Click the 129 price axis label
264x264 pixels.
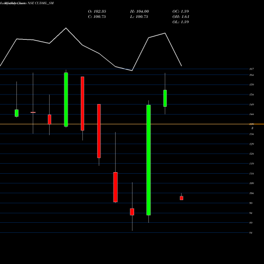pyautogui.click(x=251, y=144)
